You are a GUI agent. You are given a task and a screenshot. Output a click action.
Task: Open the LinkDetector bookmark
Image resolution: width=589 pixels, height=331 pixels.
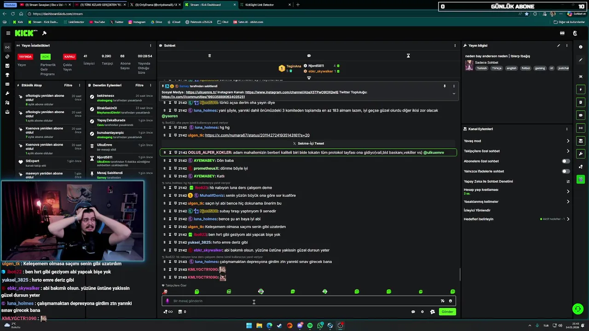click(74, 22)
